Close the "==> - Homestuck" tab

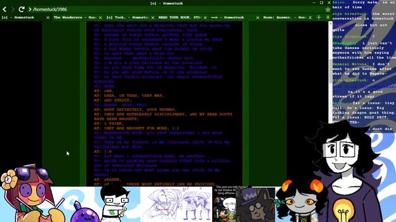[x=257, y=18]
